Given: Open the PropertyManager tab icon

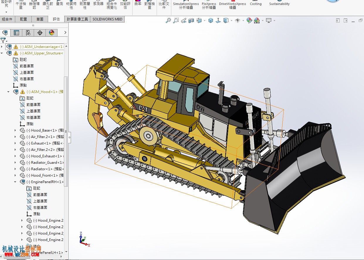Looking at the screenshot, I should [x=16, y=33].
